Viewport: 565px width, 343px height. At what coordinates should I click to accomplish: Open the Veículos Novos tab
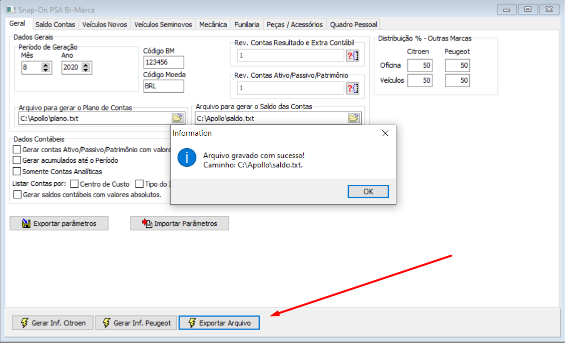[x=105, y=25]
